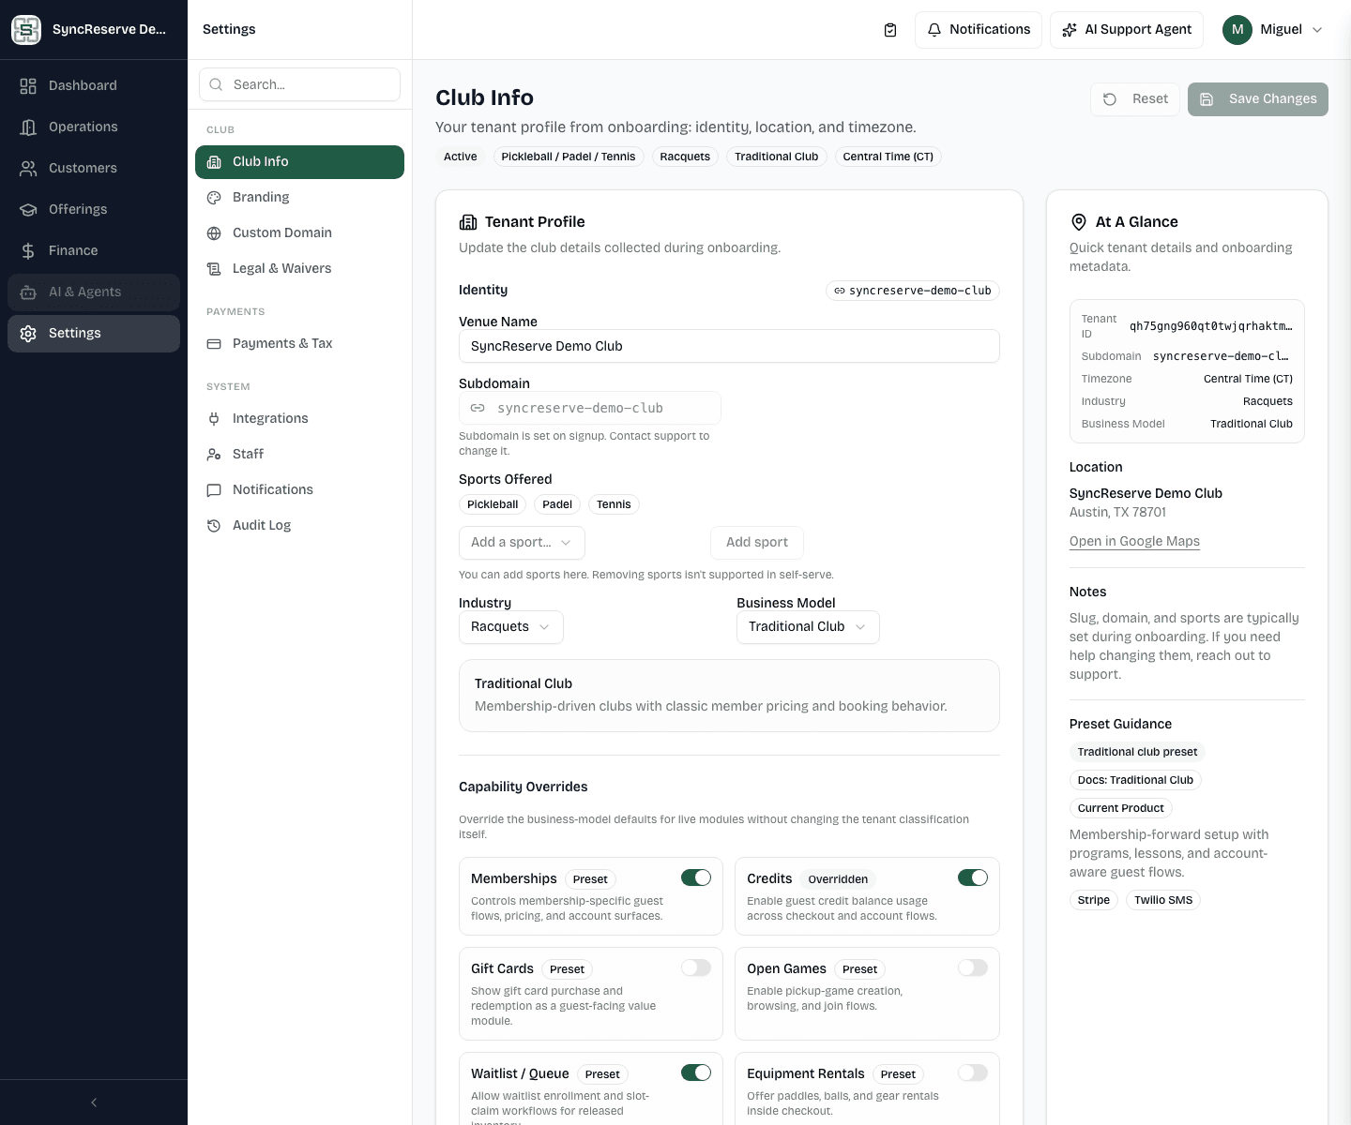
Task: Turn off the Credits override toggle
Action: [x=973, y=877]
